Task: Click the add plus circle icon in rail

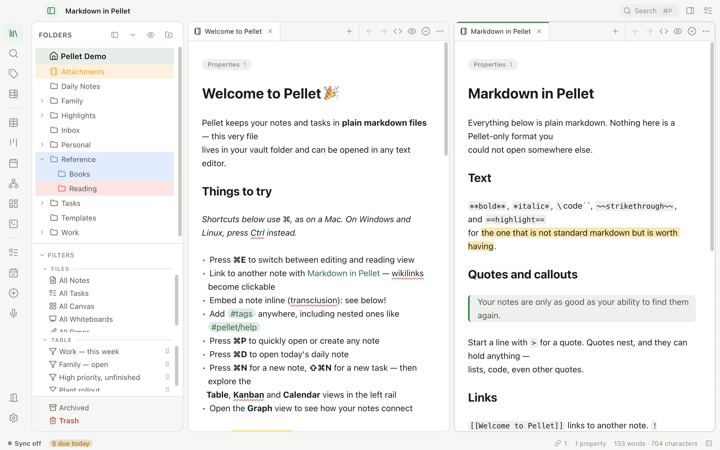Action: tap(13, 293)
